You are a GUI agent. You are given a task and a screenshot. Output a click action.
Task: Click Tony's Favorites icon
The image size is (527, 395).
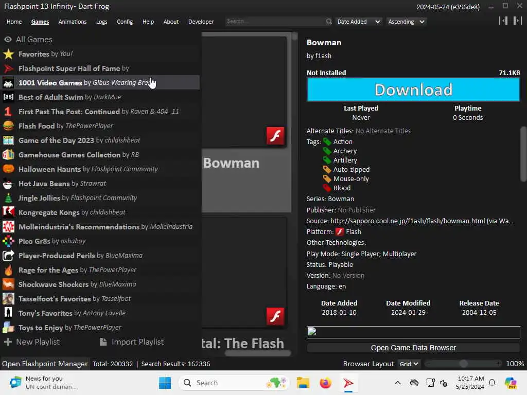tap(8, 313)
